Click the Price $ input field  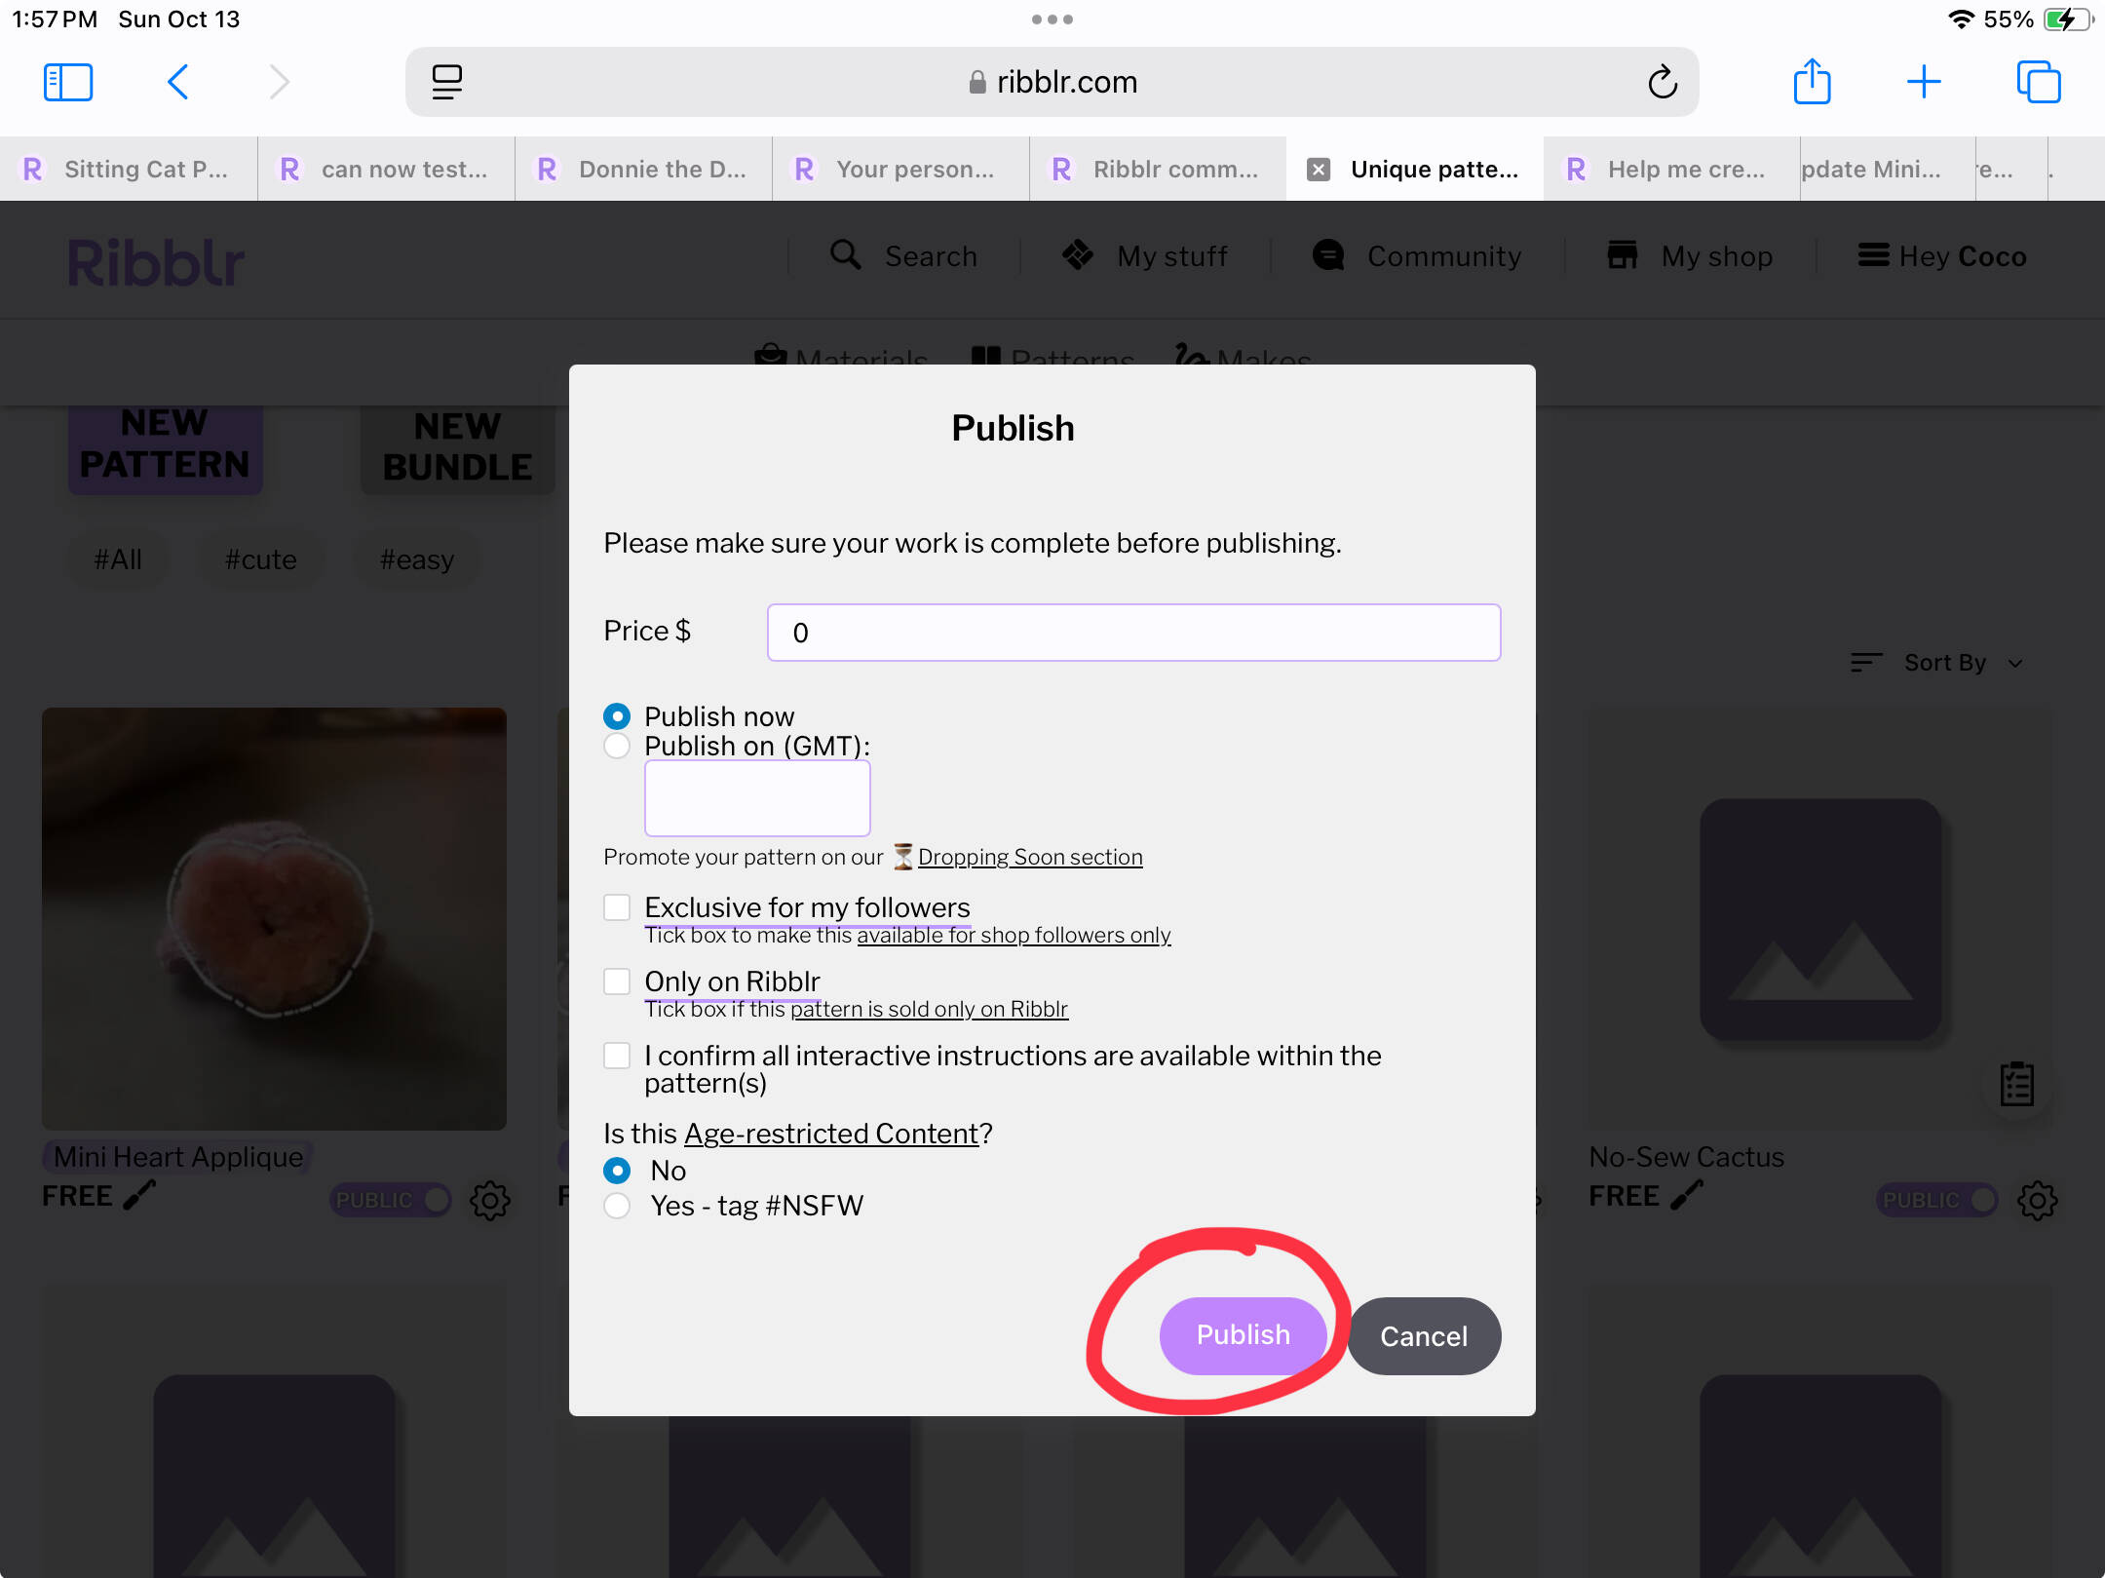(1133, 633)
